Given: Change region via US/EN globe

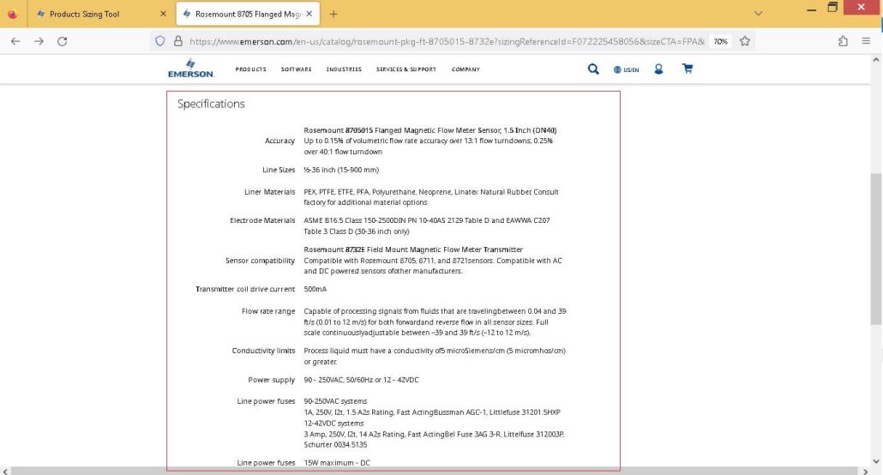Looking at the screenshot, I should click(x=626, y=69).
